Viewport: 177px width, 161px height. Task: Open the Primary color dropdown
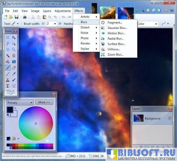[20, 102]
